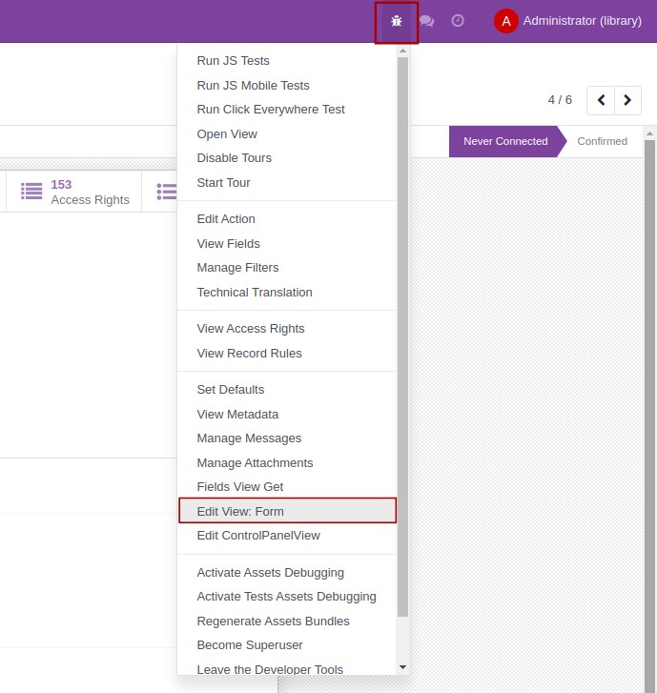
Task: Select the Never Connected status stage
Action: coord(504,141)
